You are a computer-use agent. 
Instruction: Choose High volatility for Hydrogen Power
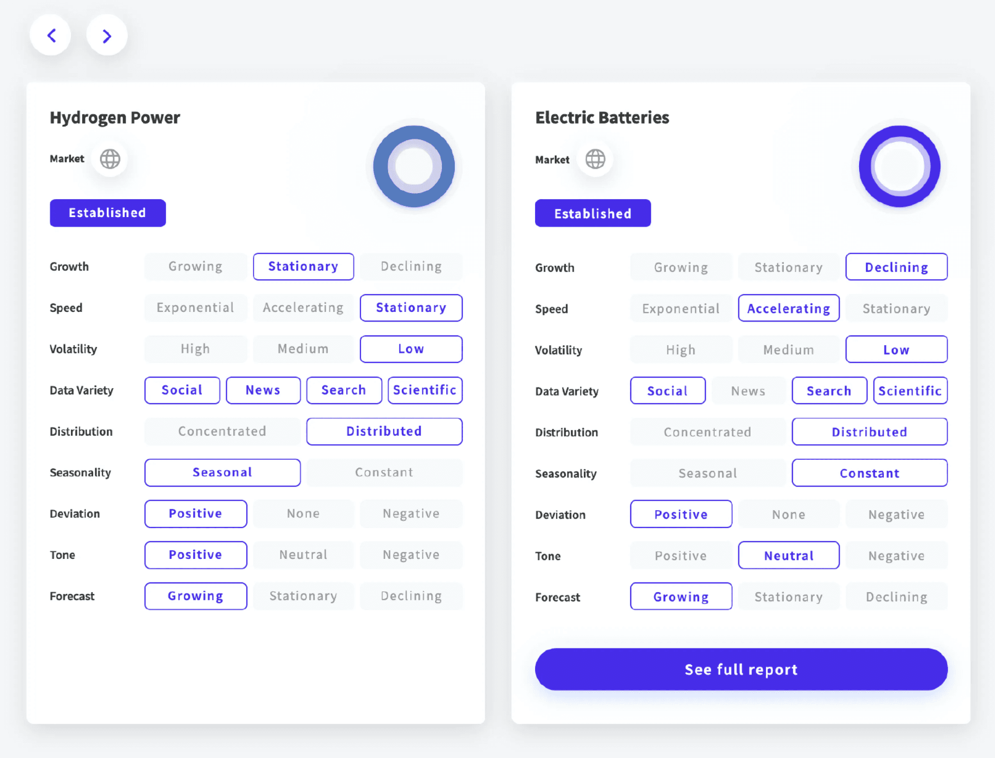coord(195,349)
